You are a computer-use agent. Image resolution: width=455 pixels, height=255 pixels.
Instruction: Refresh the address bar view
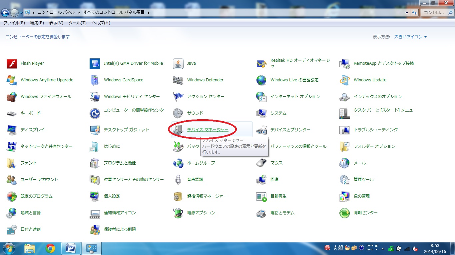pos(415,13)
